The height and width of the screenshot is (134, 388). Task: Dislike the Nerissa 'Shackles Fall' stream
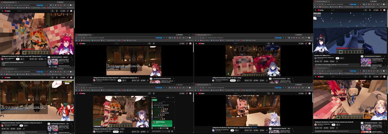[321, 61]
